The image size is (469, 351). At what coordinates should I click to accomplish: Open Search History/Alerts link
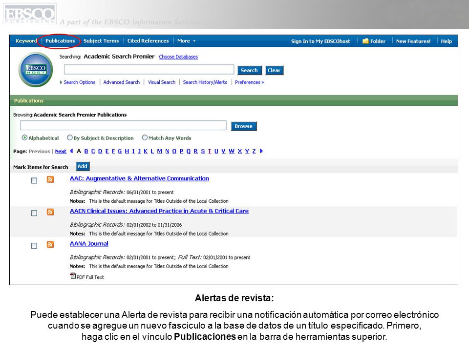205,82
